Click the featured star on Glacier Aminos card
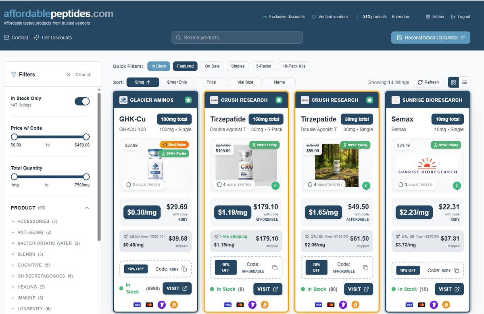Screen dimensions: 484x314 188,100
